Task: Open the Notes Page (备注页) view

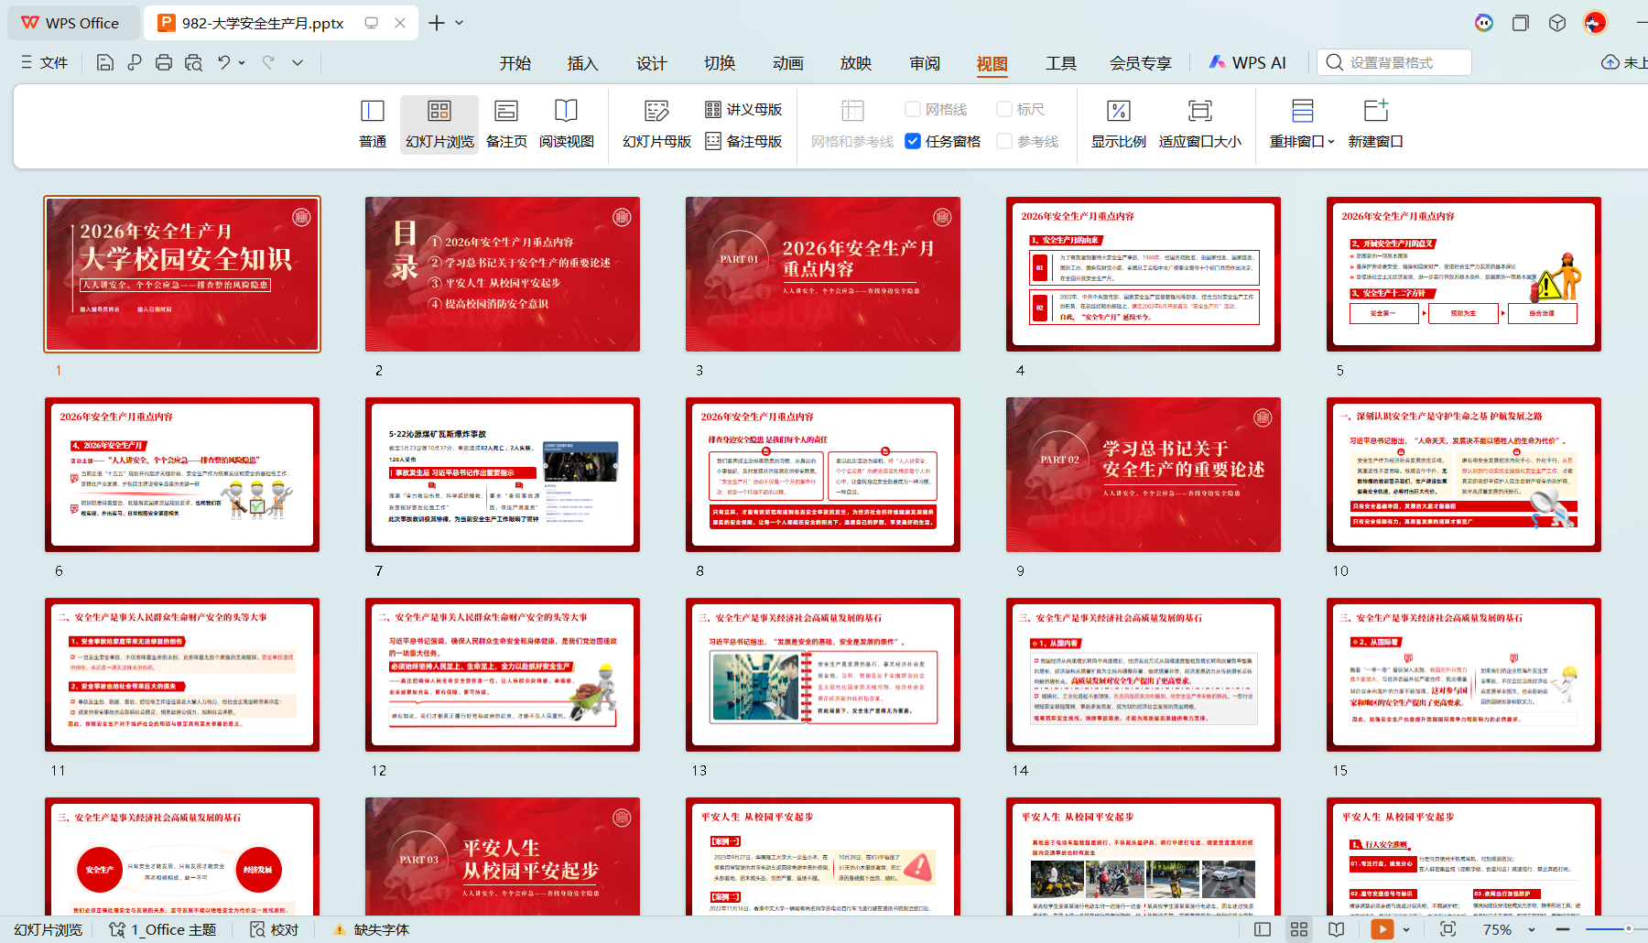Action: 506,124
